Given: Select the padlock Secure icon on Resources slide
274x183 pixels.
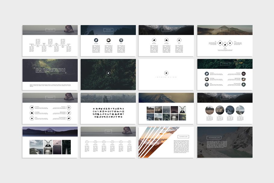Looking at the screenshot, I should click(32, 118).
